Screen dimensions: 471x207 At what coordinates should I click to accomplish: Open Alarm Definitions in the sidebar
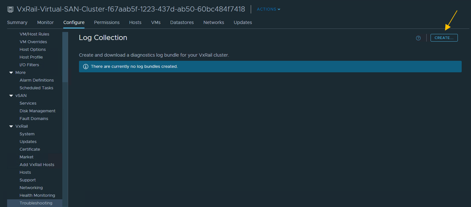(37, 80)
